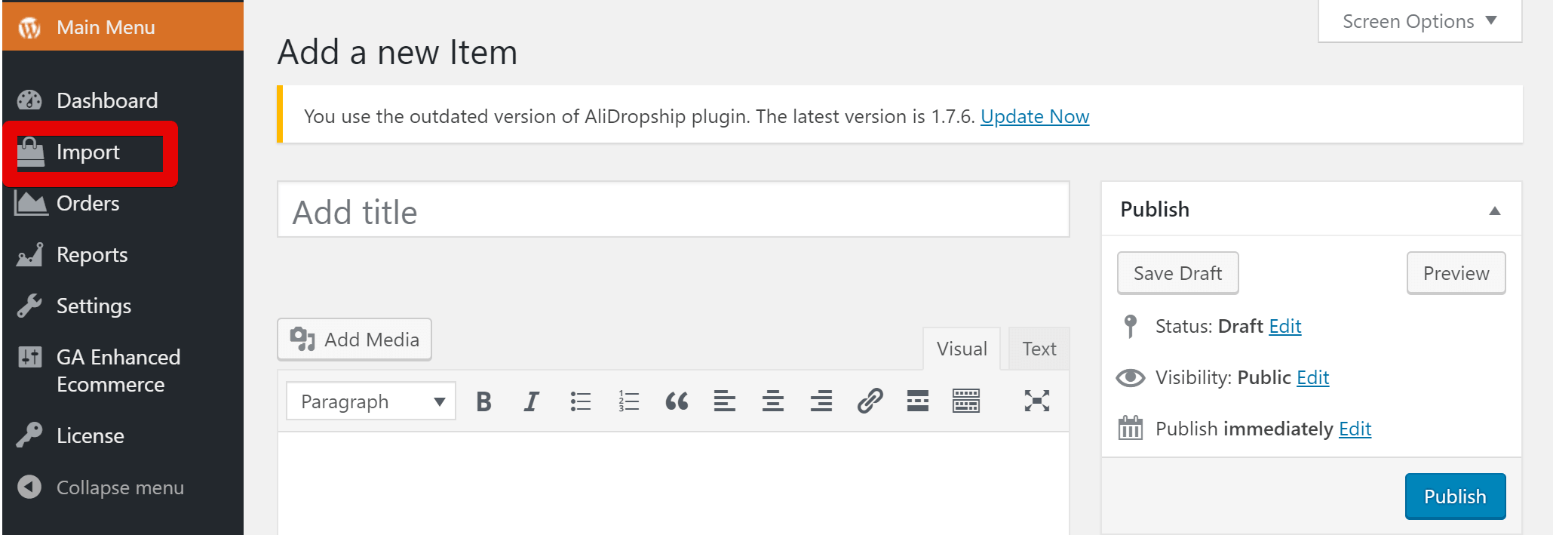
Task: Open the Paragraph format dropdown
Action: point(371,401)
